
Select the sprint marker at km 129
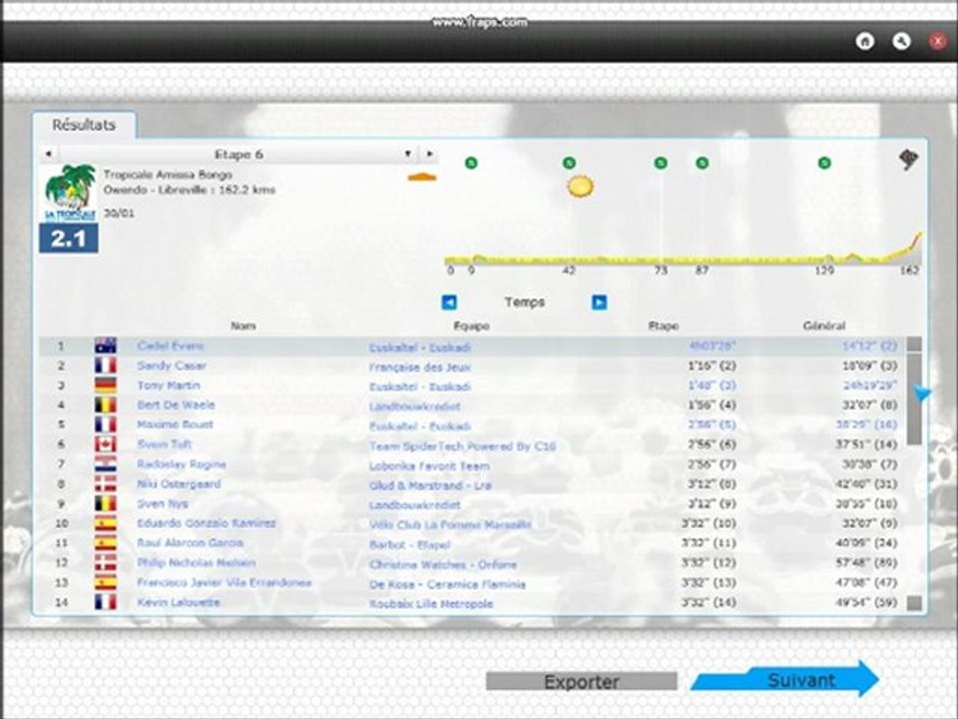[824, 163]
